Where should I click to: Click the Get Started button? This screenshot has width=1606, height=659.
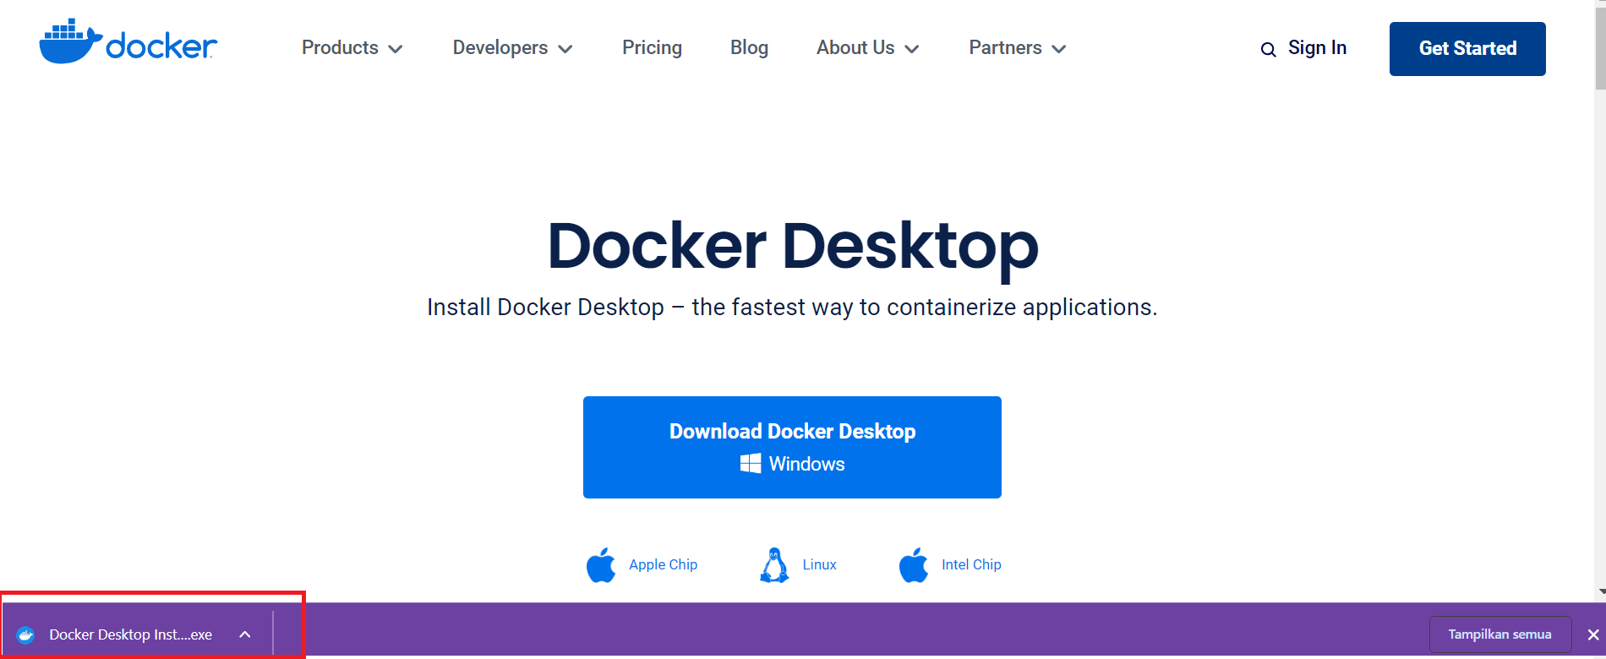tap(1467, 49)
